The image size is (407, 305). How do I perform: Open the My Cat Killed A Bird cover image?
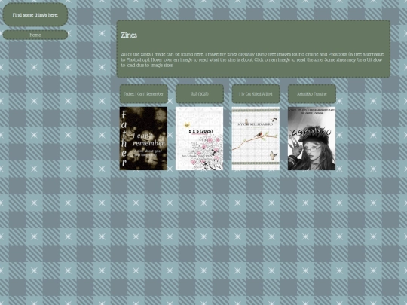tap(256, 139)
